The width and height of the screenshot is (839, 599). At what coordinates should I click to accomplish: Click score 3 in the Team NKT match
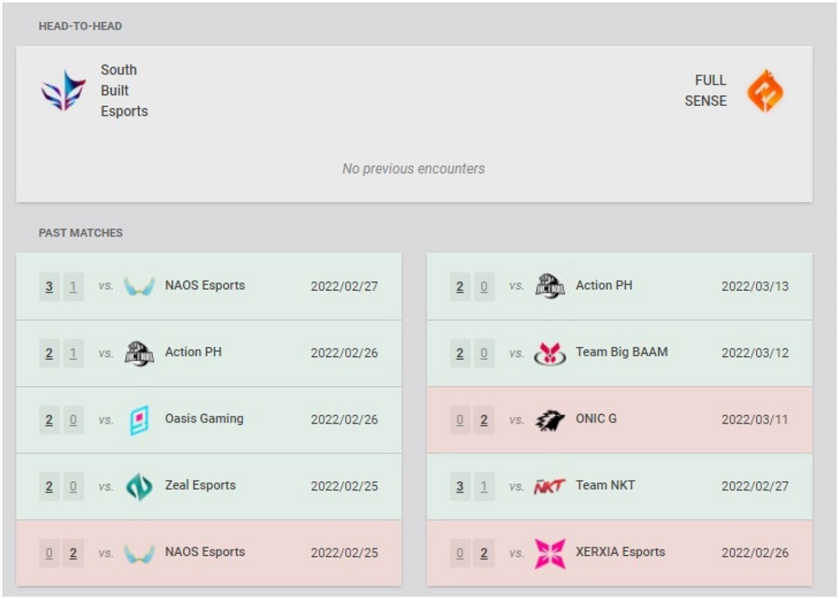tap(460, 486)
